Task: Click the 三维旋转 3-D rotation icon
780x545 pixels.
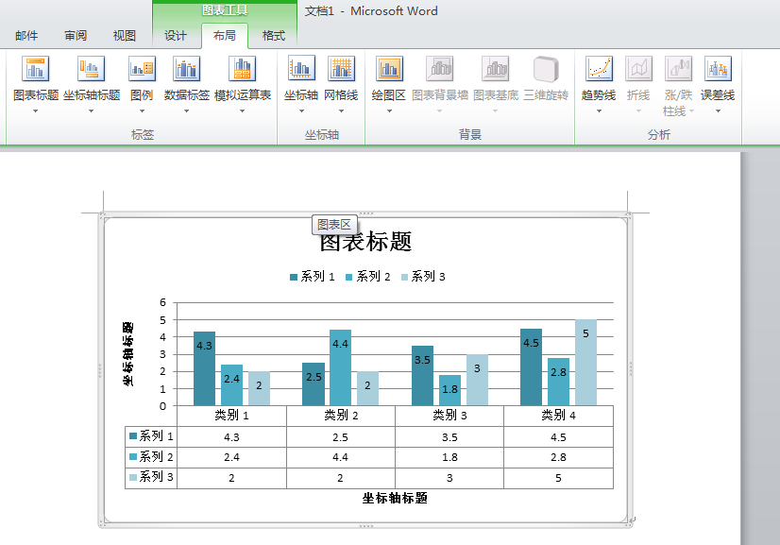Action: [x=546, y=68]
